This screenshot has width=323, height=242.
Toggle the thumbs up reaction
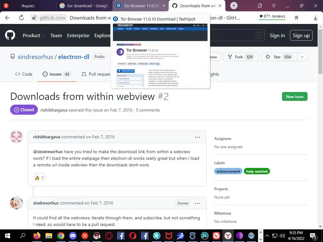(39, 177)
